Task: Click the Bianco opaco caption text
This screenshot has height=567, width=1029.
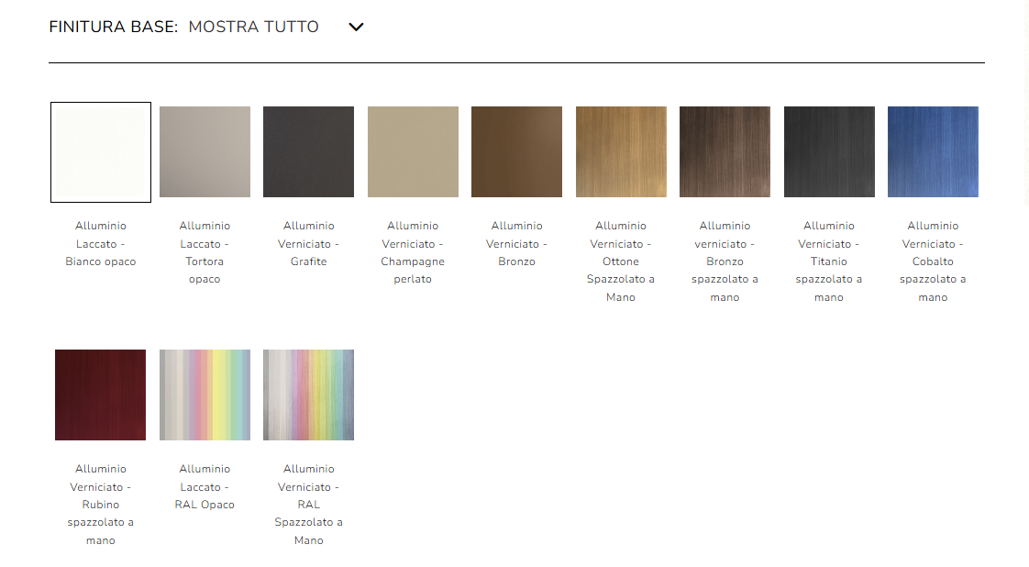Action: point(100,261)
